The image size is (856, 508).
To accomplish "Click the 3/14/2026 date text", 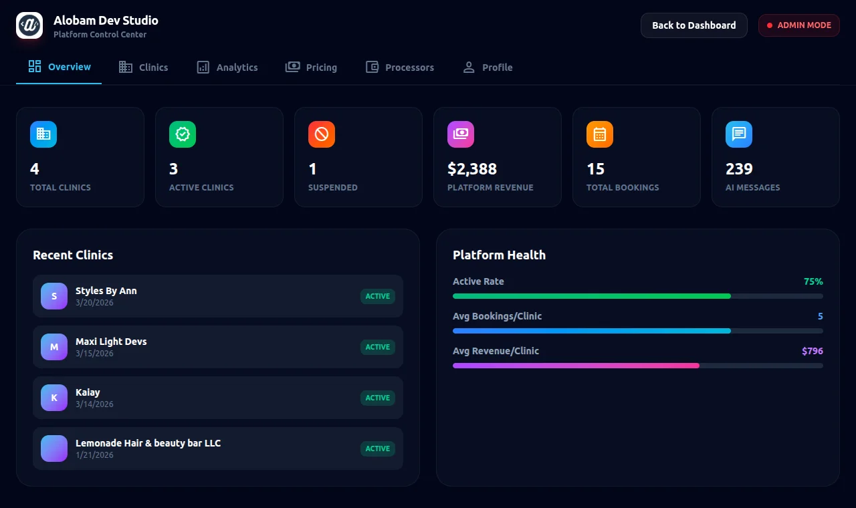I will [94, 404].
